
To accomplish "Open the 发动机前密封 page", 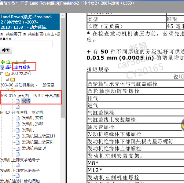I will click(x=34, y=148).
